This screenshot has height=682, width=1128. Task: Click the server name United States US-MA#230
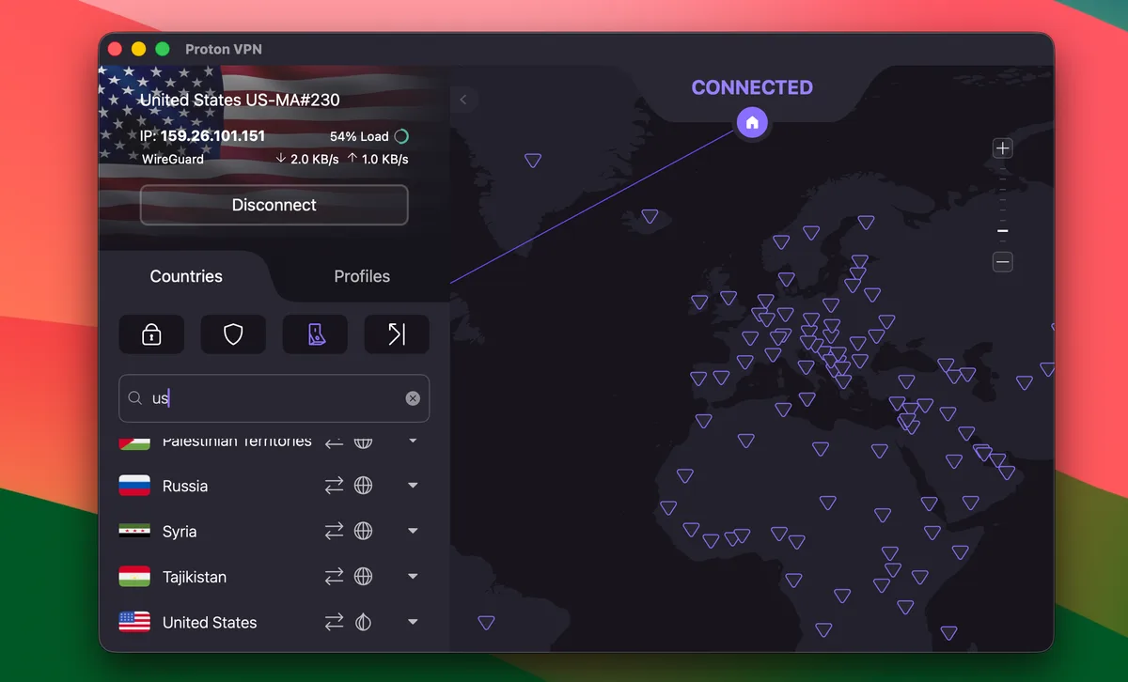coord(240,100)
